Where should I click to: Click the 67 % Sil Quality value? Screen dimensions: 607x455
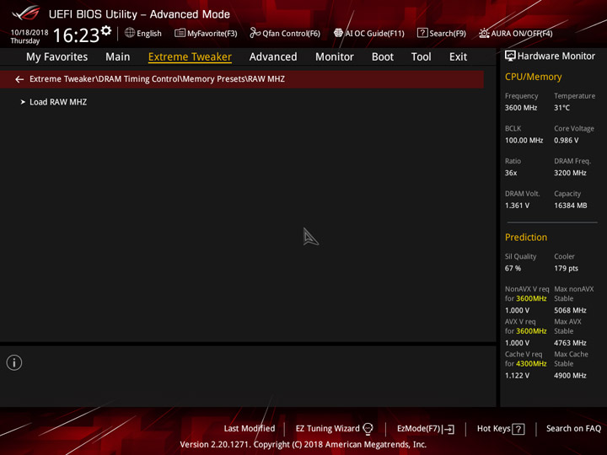(513, 268)
